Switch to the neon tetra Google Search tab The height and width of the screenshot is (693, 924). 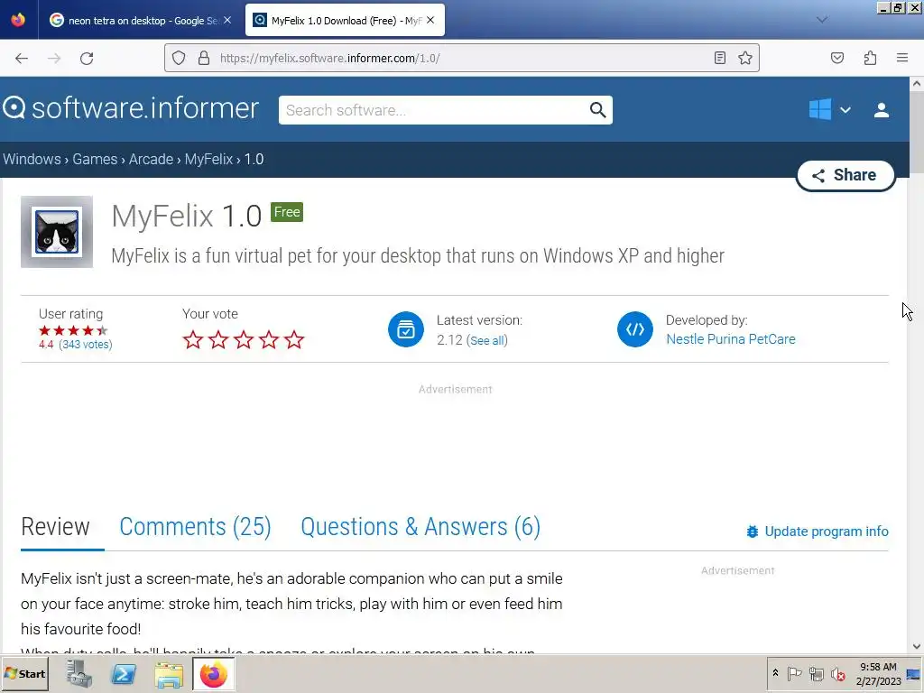[x=140, y=21]
